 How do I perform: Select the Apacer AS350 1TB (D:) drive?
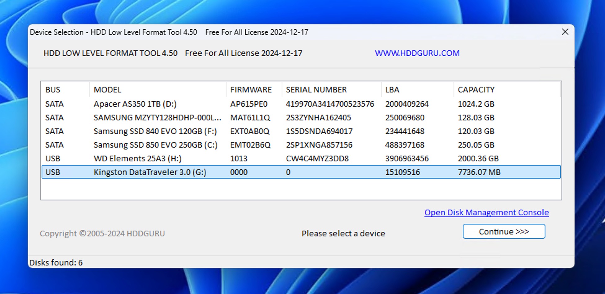pyautogui.click(x=135, y=104)
